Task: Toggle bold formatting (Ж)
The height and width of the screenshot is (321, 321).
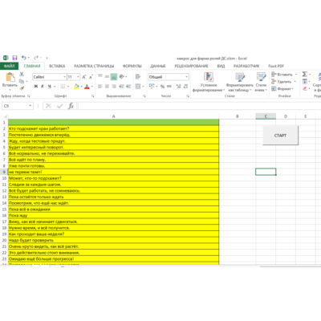Action: pyautogui.click(x=36, y=87)
